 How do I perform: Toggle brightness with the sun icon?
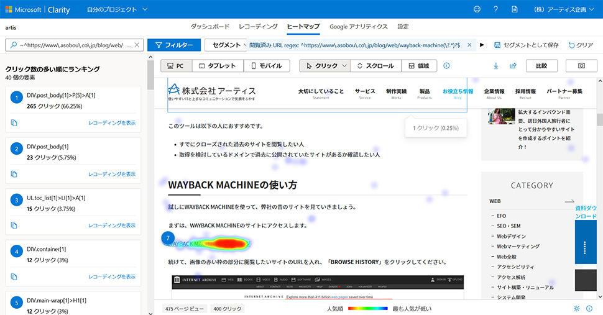tap(576, 308)
